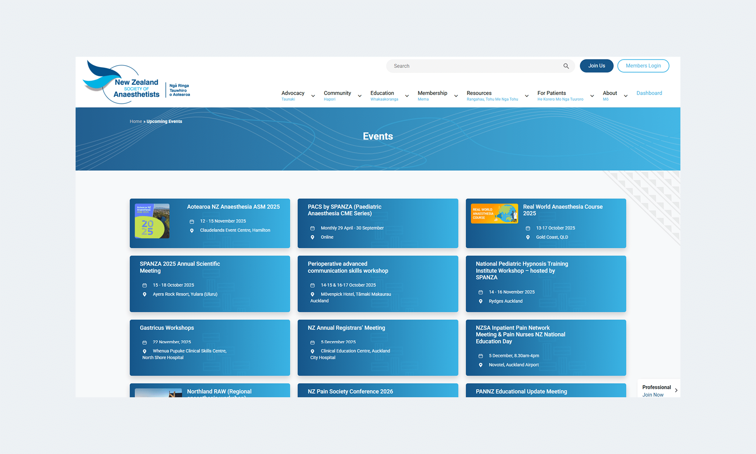Click calendar icon beside 22 November, 2025
Image resolution: width=756 pixels, height=454 pixels.
point(144,342)
